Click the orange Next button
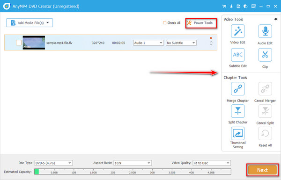Screen dimensions: 281x180 (262, 170)
